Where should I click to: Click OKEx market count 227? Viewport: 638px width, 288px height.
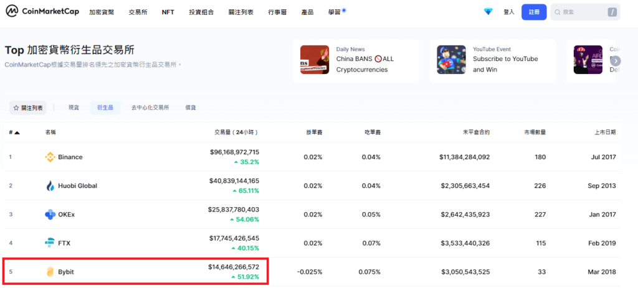tap(540, 215)
